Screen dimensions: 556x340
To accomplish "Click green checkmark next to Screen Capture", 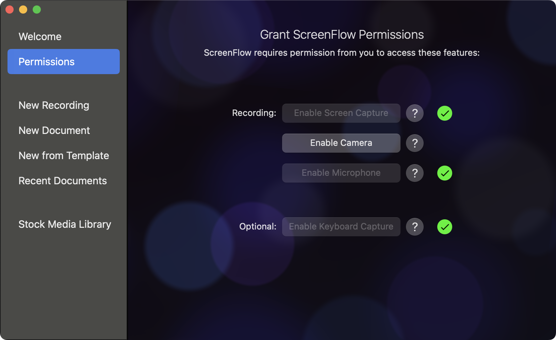I will [x=445, y=113].
